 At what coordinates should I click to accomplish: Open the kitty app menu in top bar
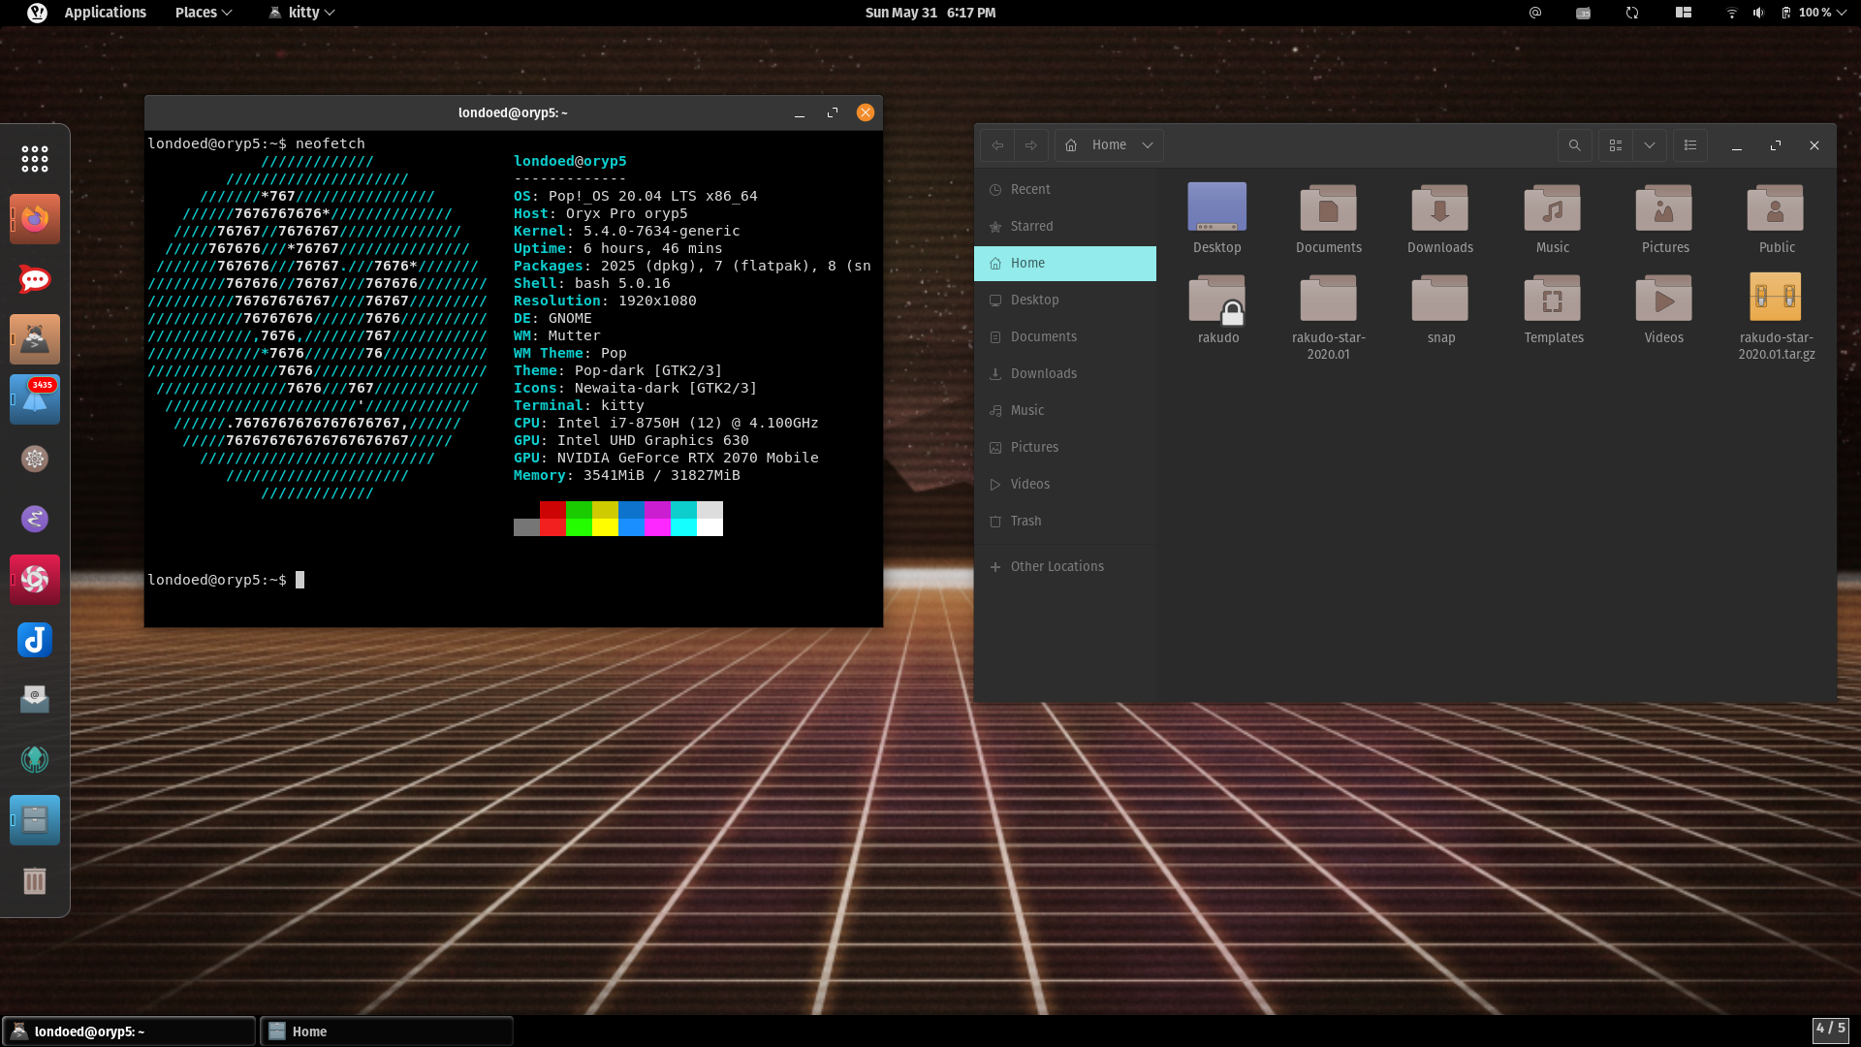[301, 13]
